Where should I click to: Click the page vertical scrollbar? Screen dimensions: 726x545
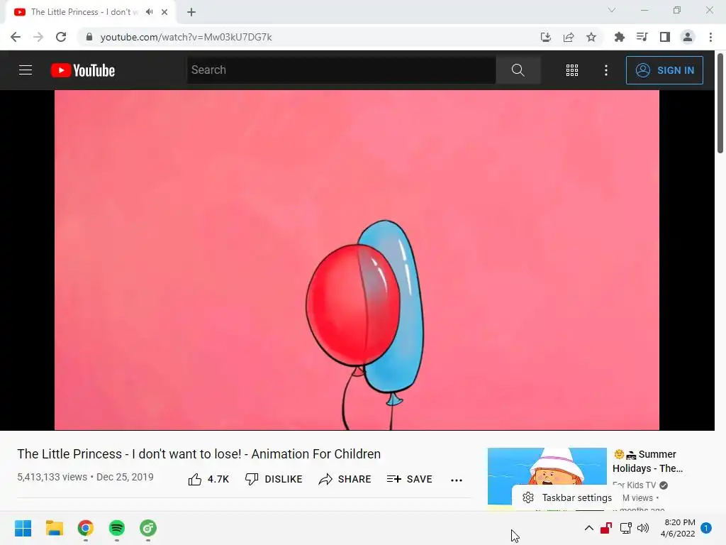click(720, 103)
